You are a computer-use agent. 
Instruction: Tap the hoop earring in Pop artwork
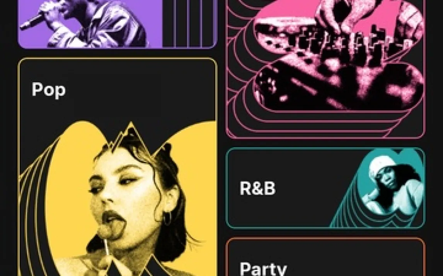click(x=167, y=219)
